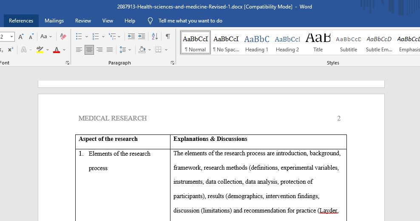Screen dimensions: 420x221
Task: Open the Change Case Aa menu
Action: tap(46, 36)
